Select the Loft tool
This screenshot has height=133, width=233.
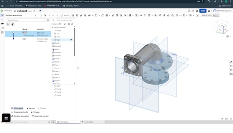[x=85, y=15]
